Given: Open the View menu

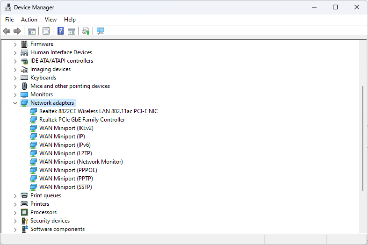Looking at the screenshot, I should [x=51, y=20].
